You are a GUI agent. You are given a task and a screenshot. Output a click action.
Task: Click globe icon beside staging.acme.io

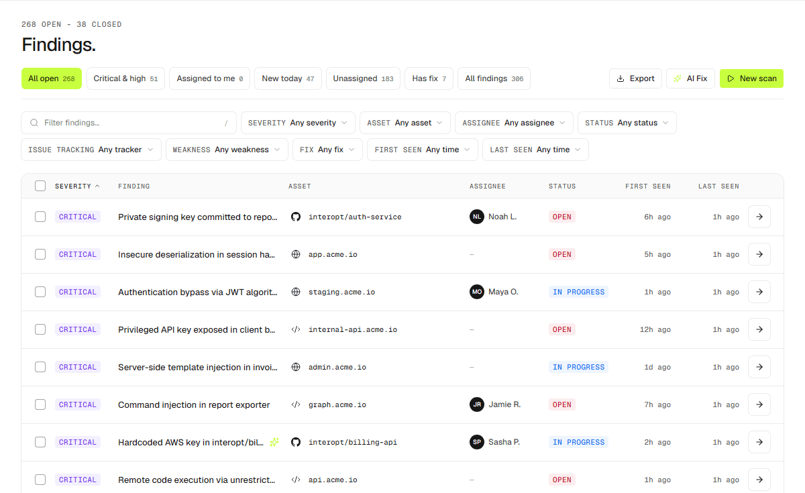[x=296, y=292]
